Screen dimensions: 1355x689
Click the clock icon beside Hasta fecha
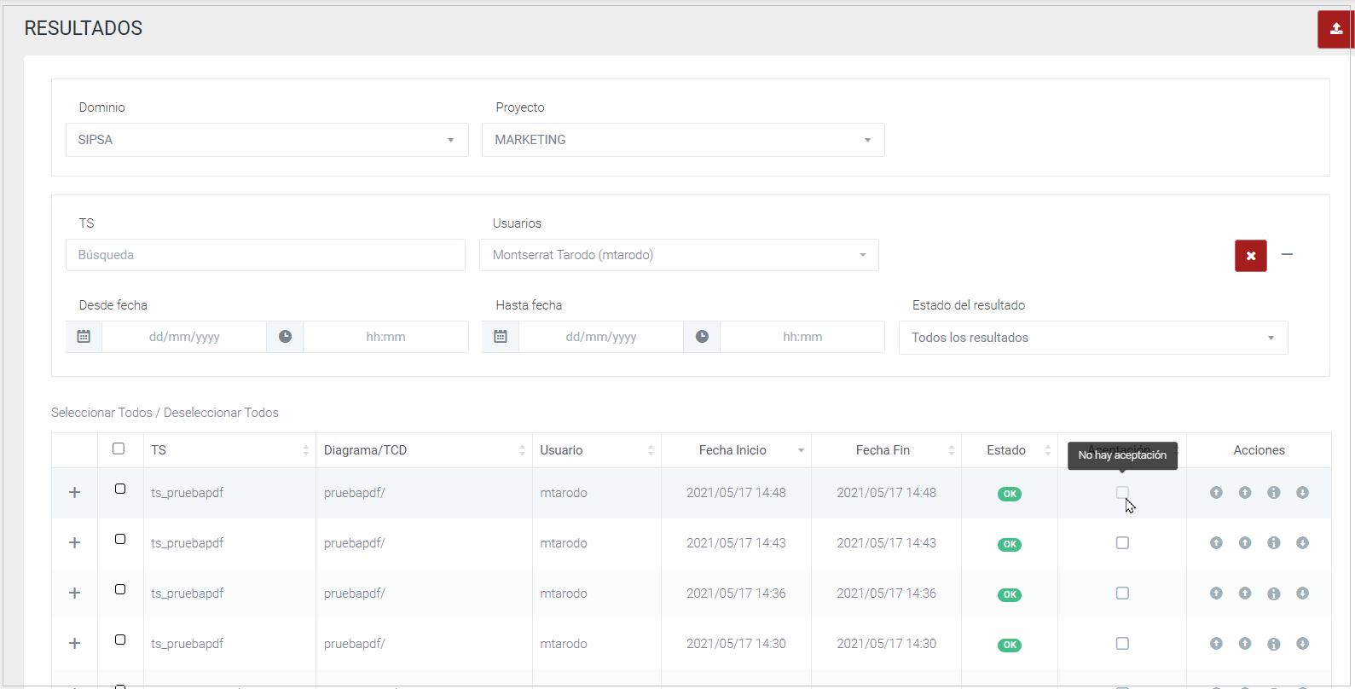(x=702, y=337)
